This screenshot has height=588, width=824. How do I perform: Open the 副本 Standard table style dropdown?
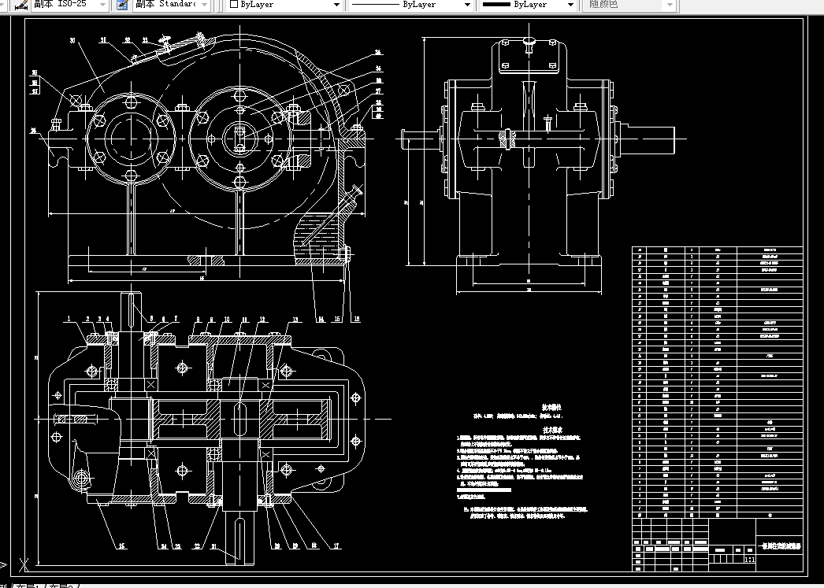[171, 4]
